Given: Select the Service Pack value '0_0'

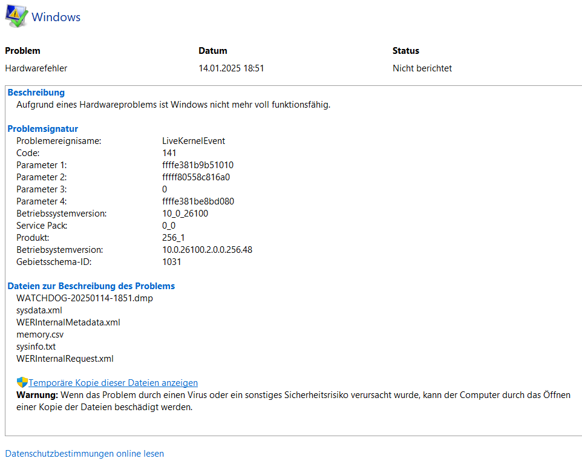Looking at the screenshot, I should (169, 226).
